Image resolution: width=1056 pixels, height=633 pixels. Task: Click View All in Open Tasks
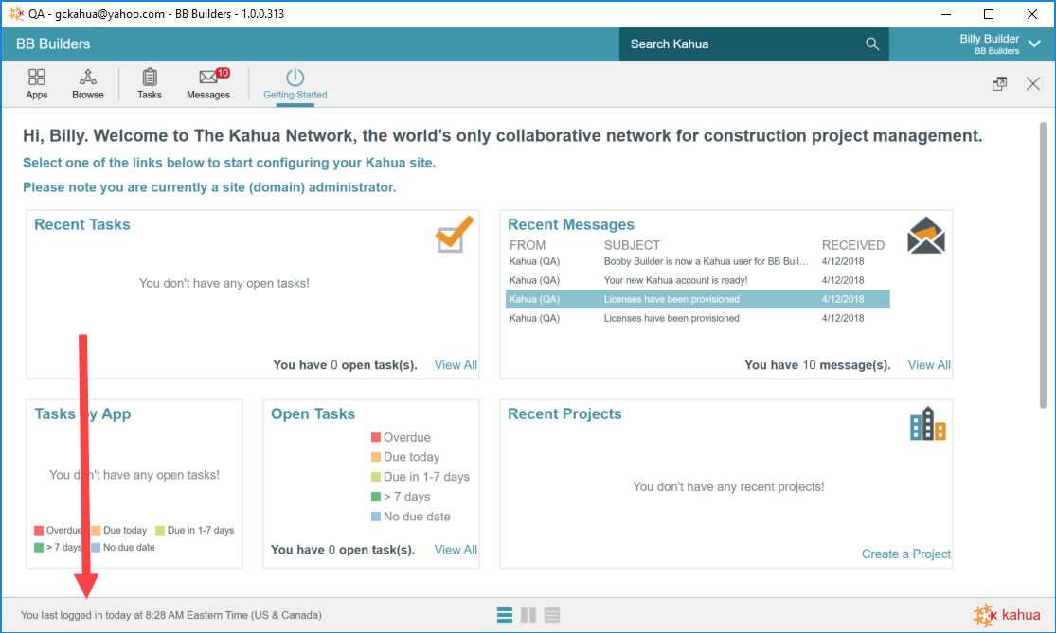(456, 550)
